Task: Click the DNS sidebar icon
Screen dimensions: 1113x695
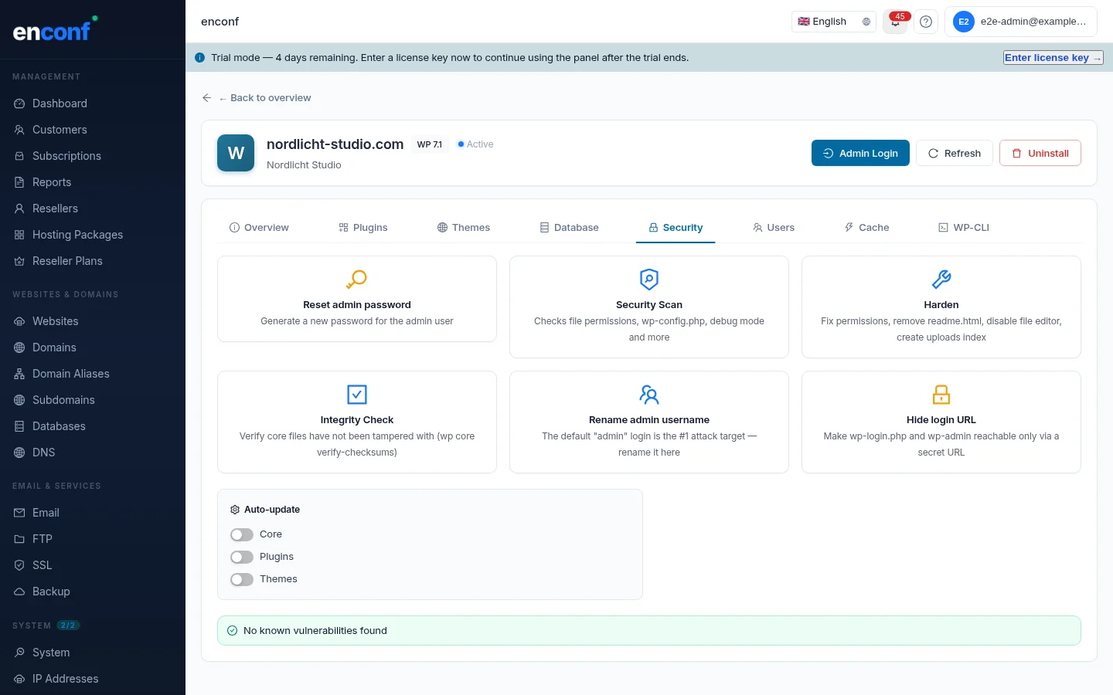Action: (19, 453)
